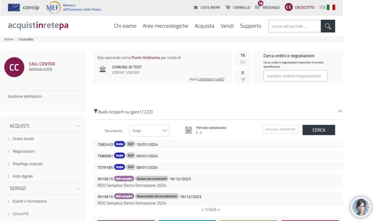Open Ordini diretti in the sidebar

point(23,139)
